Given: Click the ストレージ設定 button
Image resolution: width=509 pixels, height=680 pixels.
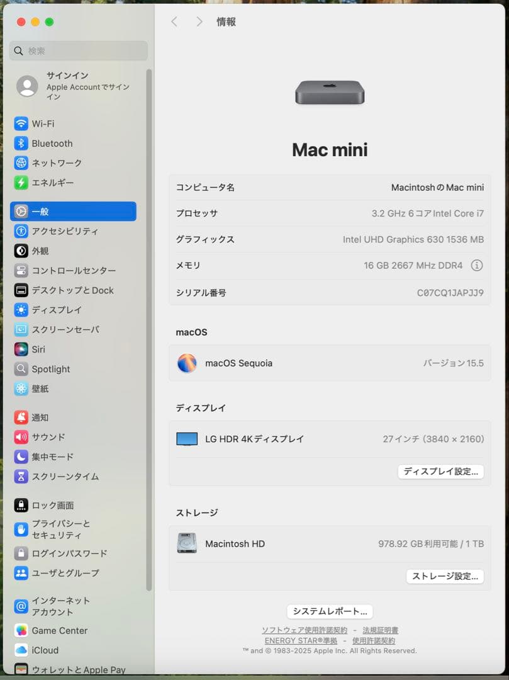Looking at the screenshot, I should coord(444,576).
